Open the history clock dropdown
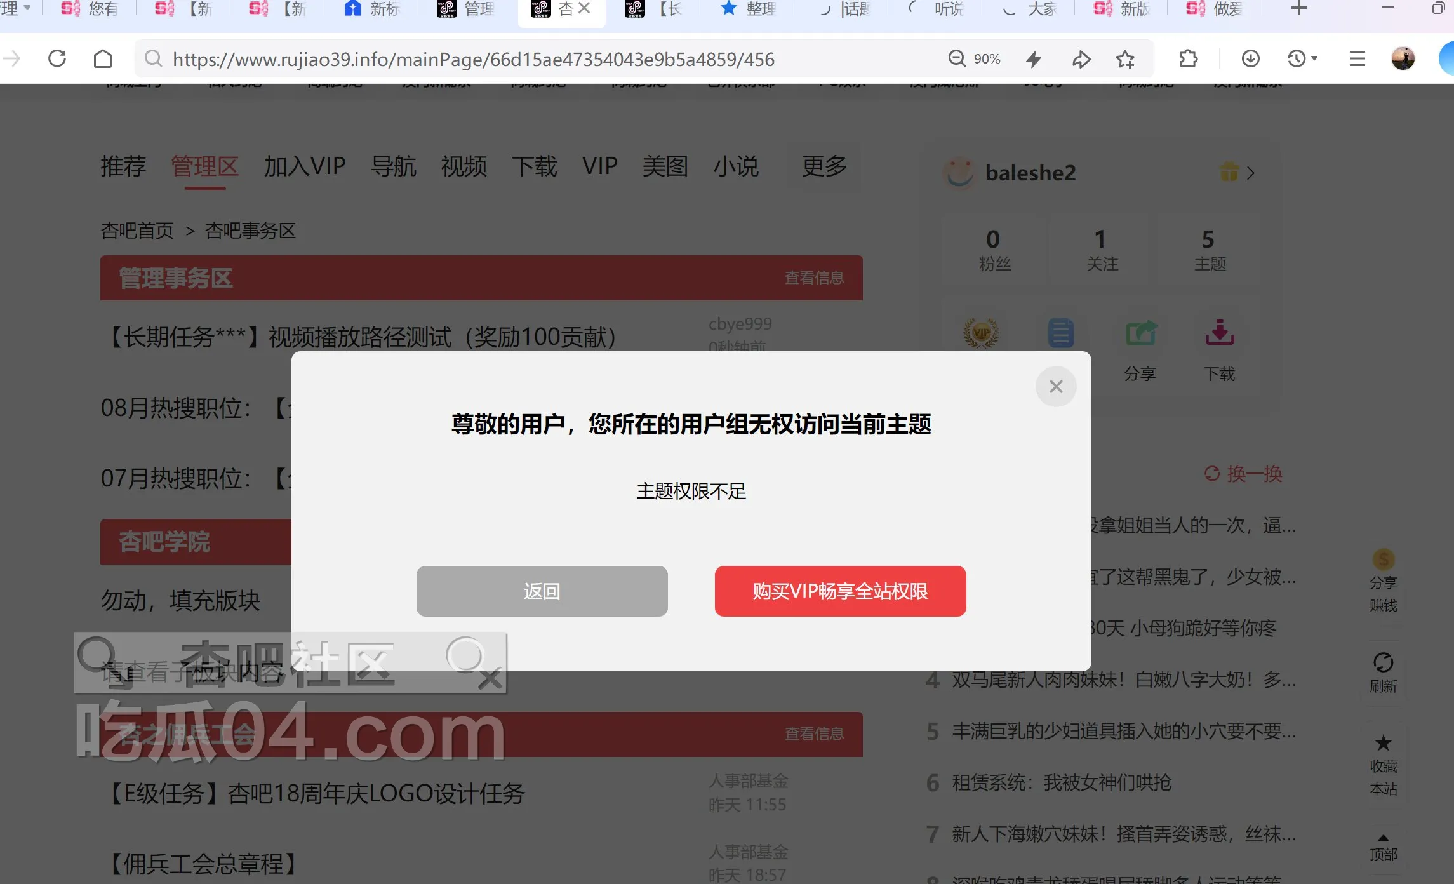Viewport: 1454px width, 884px height. pyautogui.click(x=1302, y=59)
